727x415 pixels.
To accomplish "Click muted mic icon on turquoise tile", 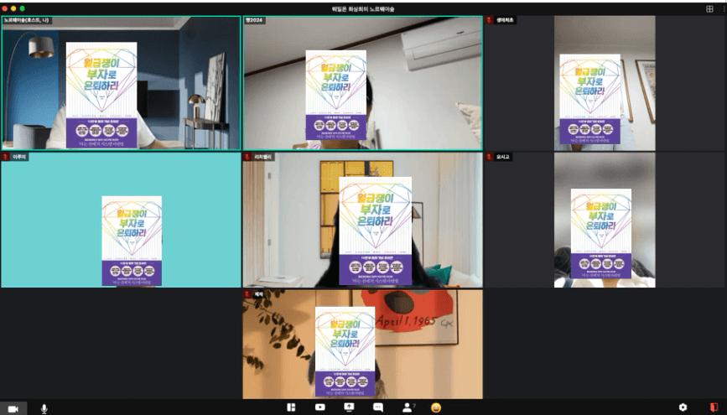I will tap(6, 157).
